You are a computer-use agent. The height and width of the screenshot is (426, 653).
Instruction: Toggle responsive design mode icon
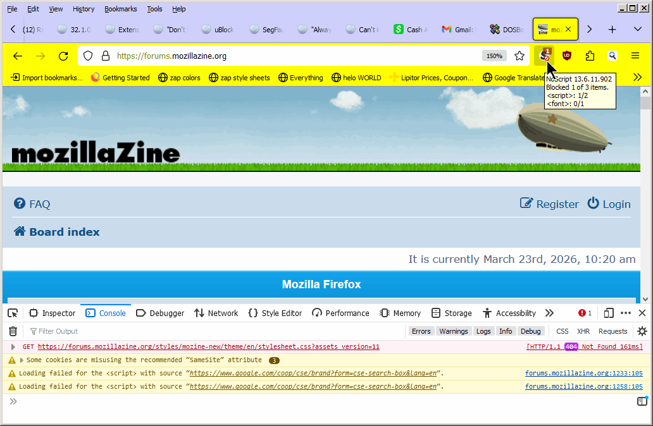[x=609, y=313]
